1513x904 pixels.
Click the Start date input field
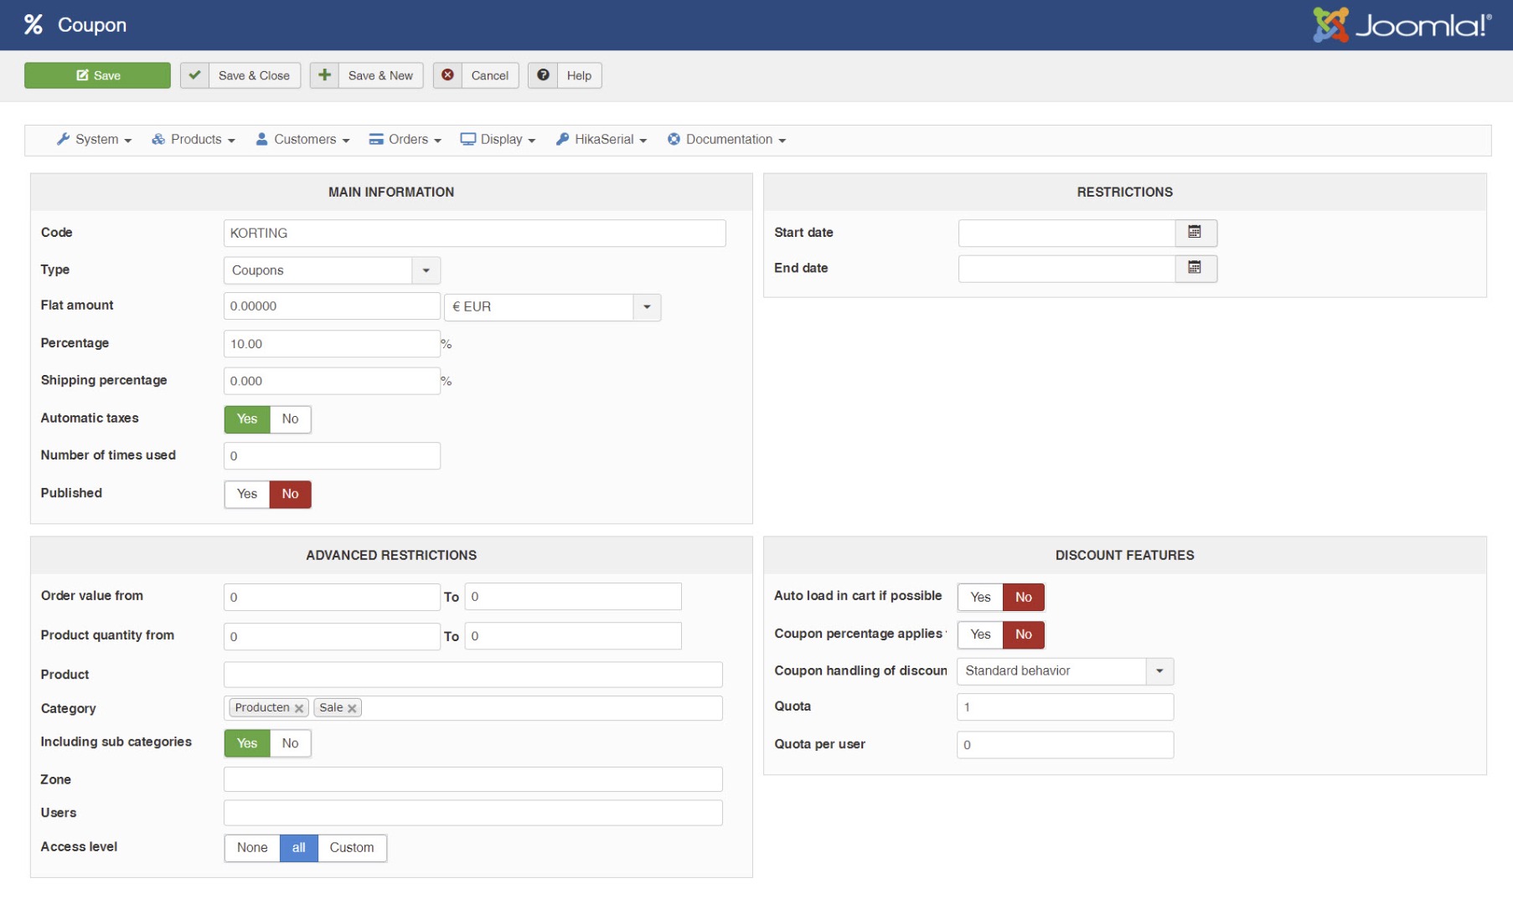coord(1066,233)
